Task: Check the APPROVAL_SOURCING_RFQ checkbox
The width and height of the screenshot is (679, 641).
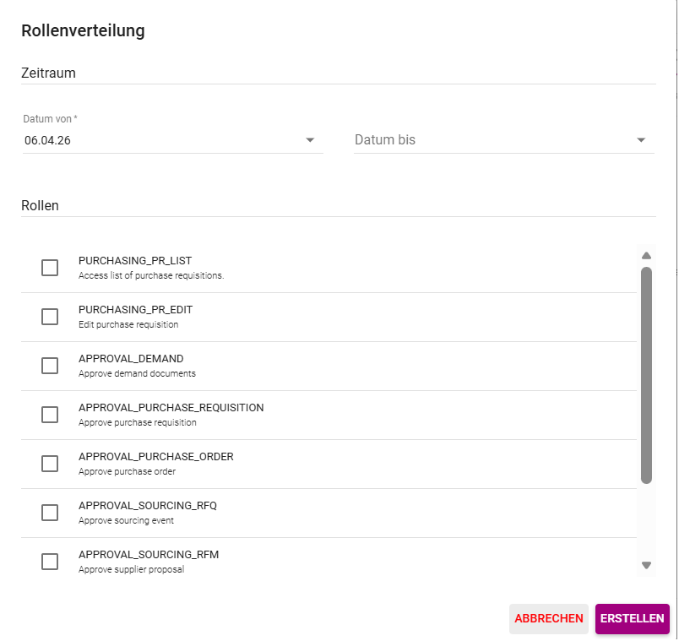Action: pyautogui.click(x=50, y=513)
